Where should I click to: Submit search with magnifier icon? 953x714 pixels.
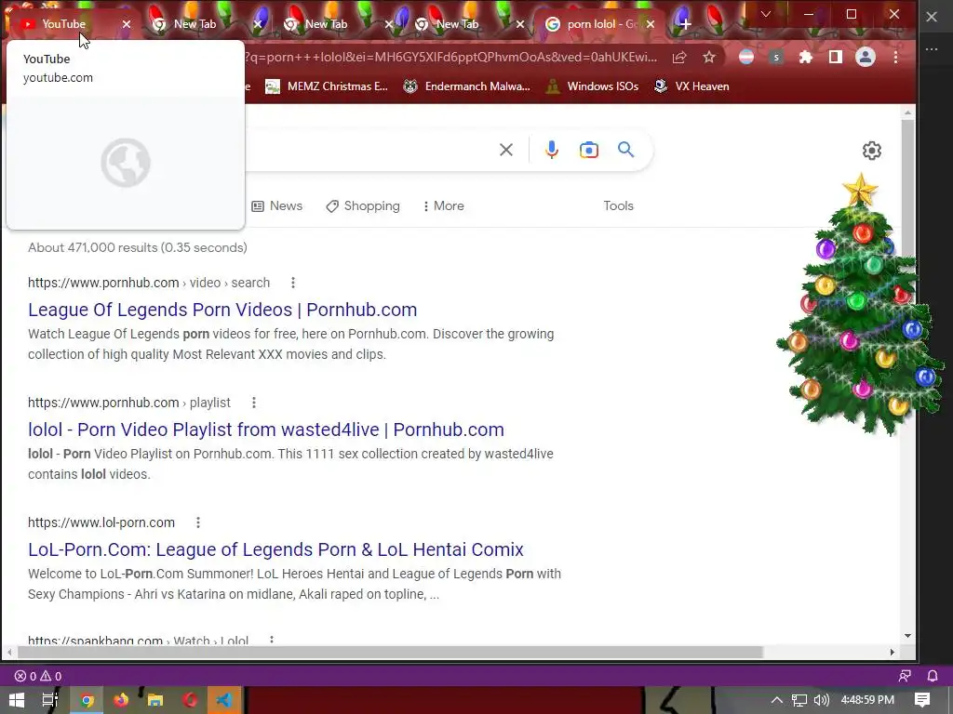626,150
